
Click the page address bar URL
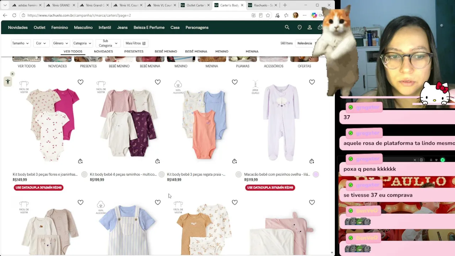point(79,15)
